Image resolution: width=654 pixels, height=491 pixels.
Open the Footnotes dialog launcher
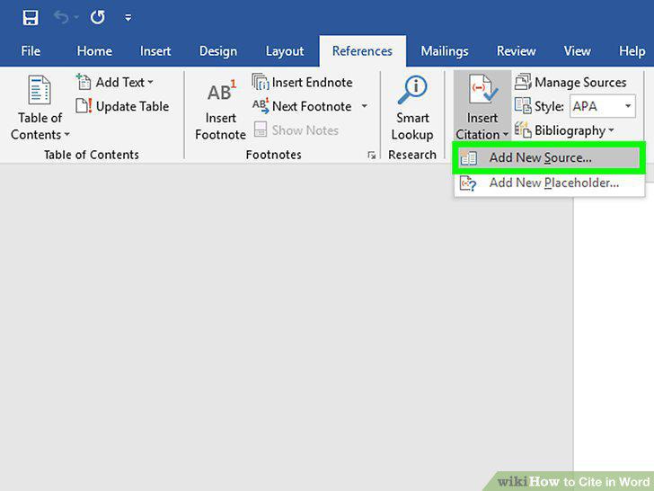pos(371,156)
